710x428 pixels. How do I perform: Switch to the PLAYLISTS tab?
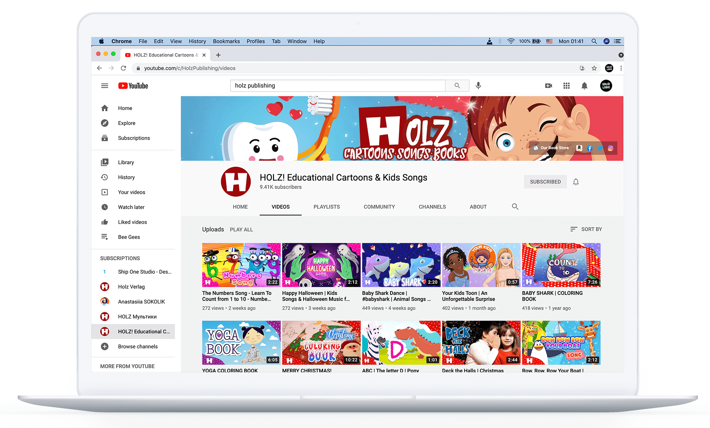pos(327,207)
